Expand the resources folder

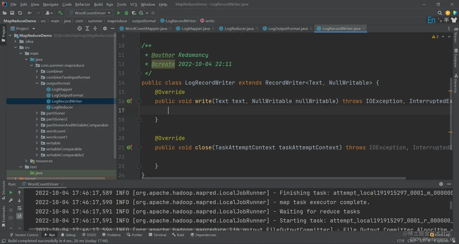click(x=26, y=161)
